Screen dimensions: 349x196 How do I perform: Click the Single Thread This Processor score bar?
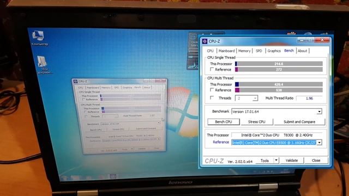pos(279,64)
